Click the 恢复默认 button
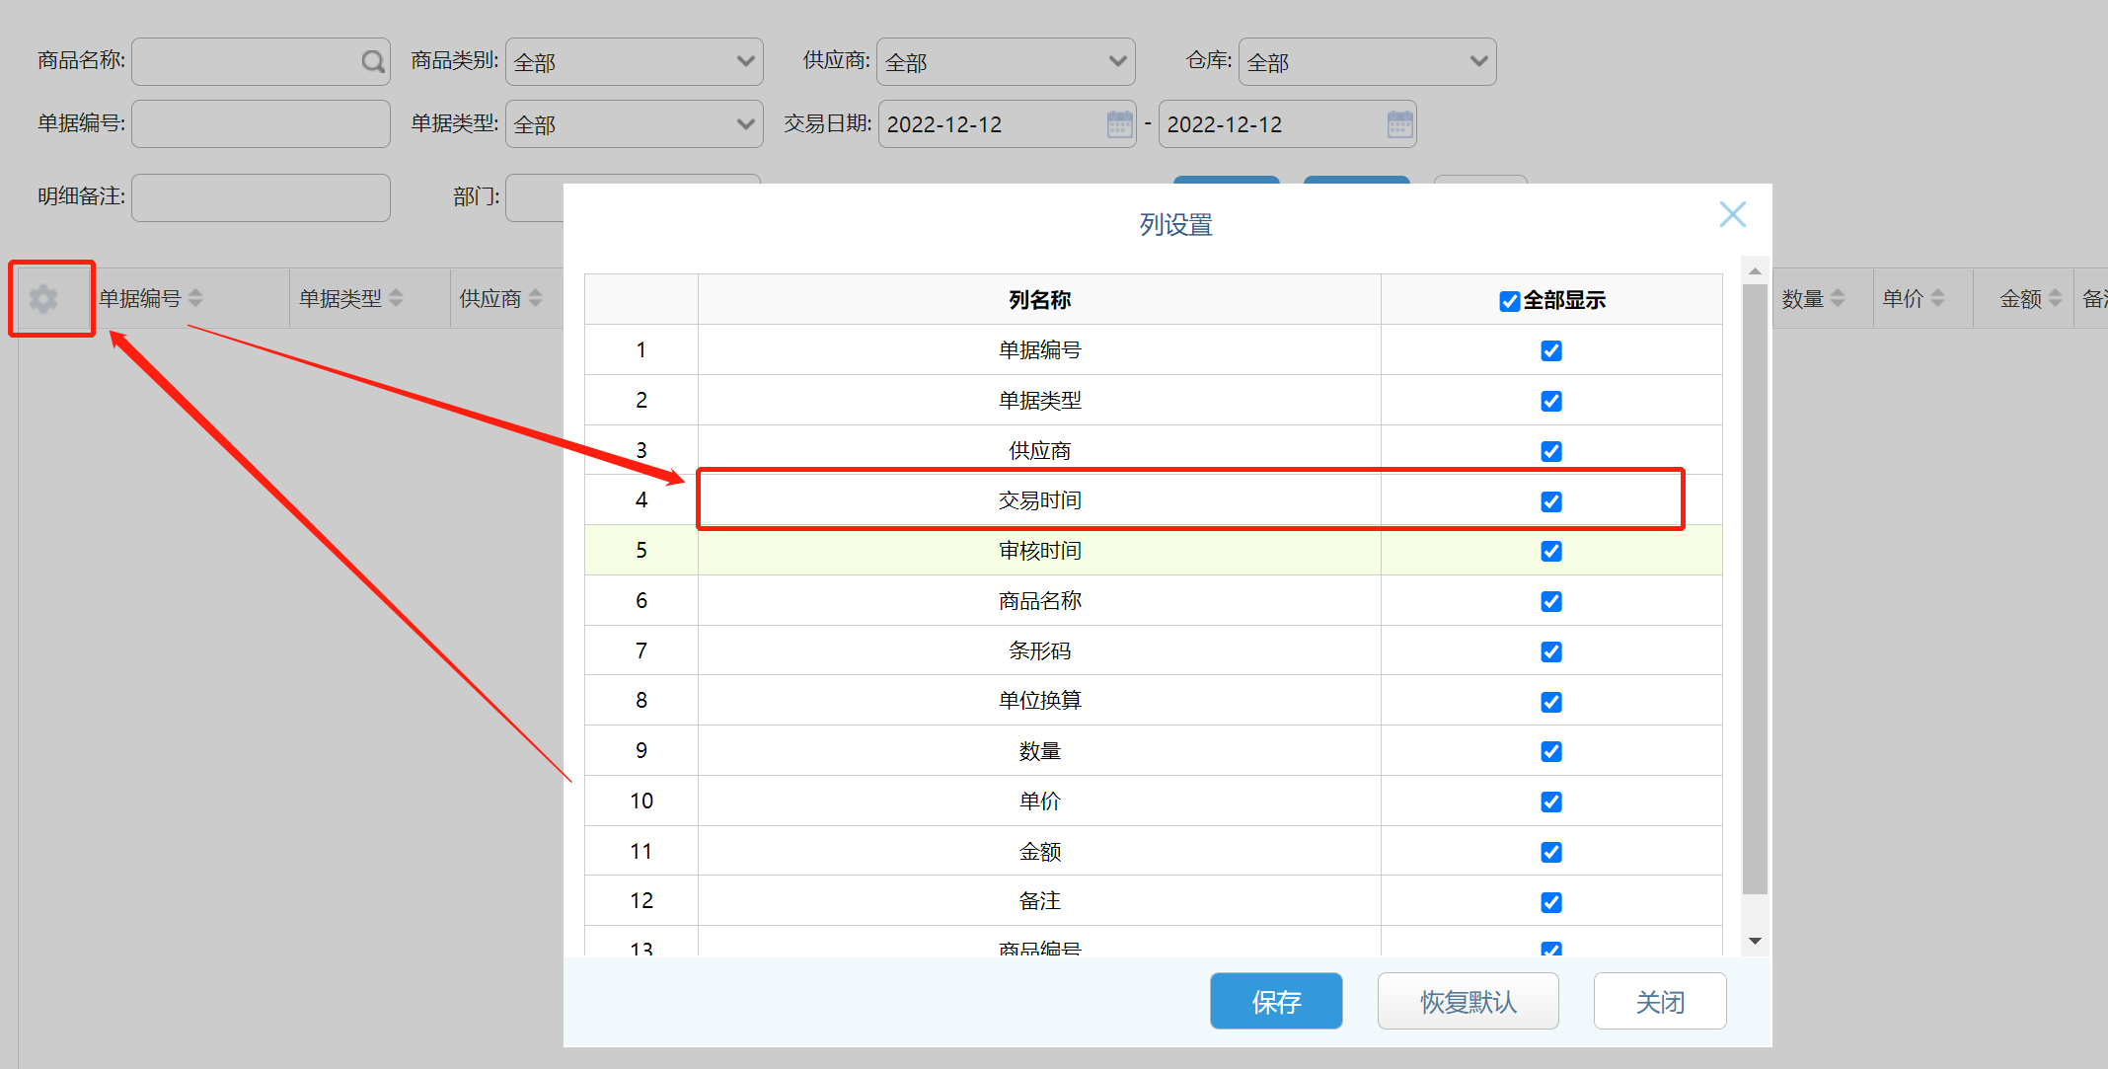This screenshot has width=2108, height=1069. 1468,1001
